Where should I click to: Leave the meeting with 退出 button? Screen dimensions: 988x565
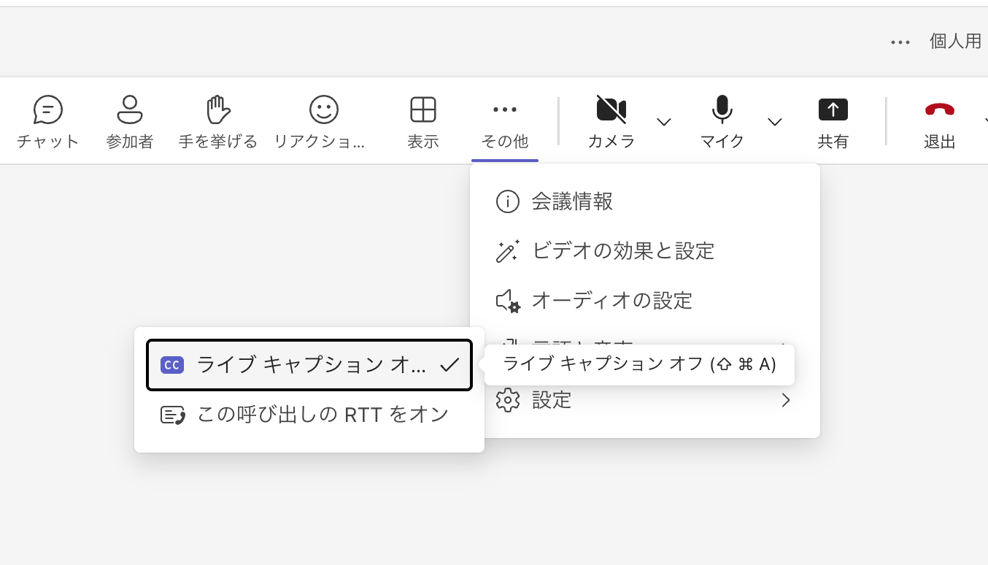pos(939,110)
